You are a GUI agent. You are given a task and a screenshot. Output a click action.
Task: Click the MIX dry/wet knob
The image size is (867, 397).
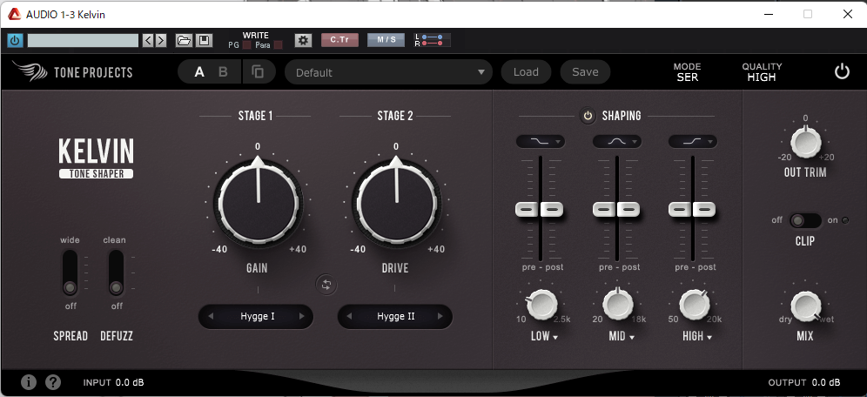point(805,306)
